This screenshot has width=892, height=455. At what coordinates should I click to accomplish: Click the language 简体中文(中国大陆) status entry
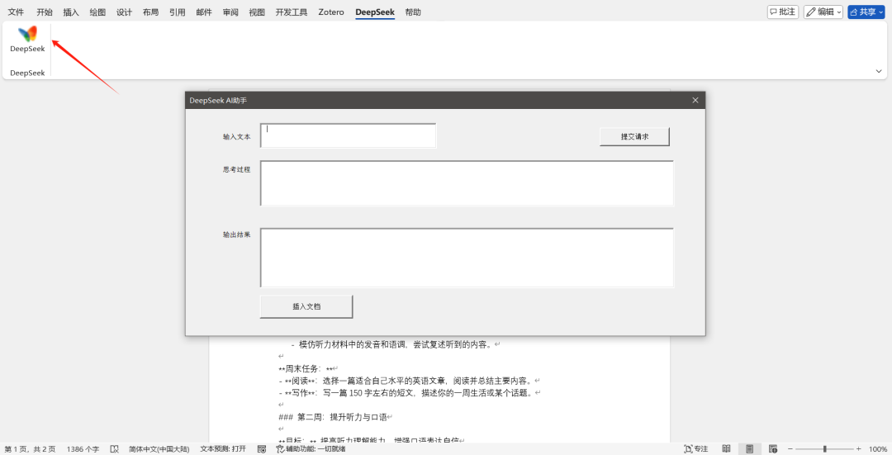tap(159, 448)
